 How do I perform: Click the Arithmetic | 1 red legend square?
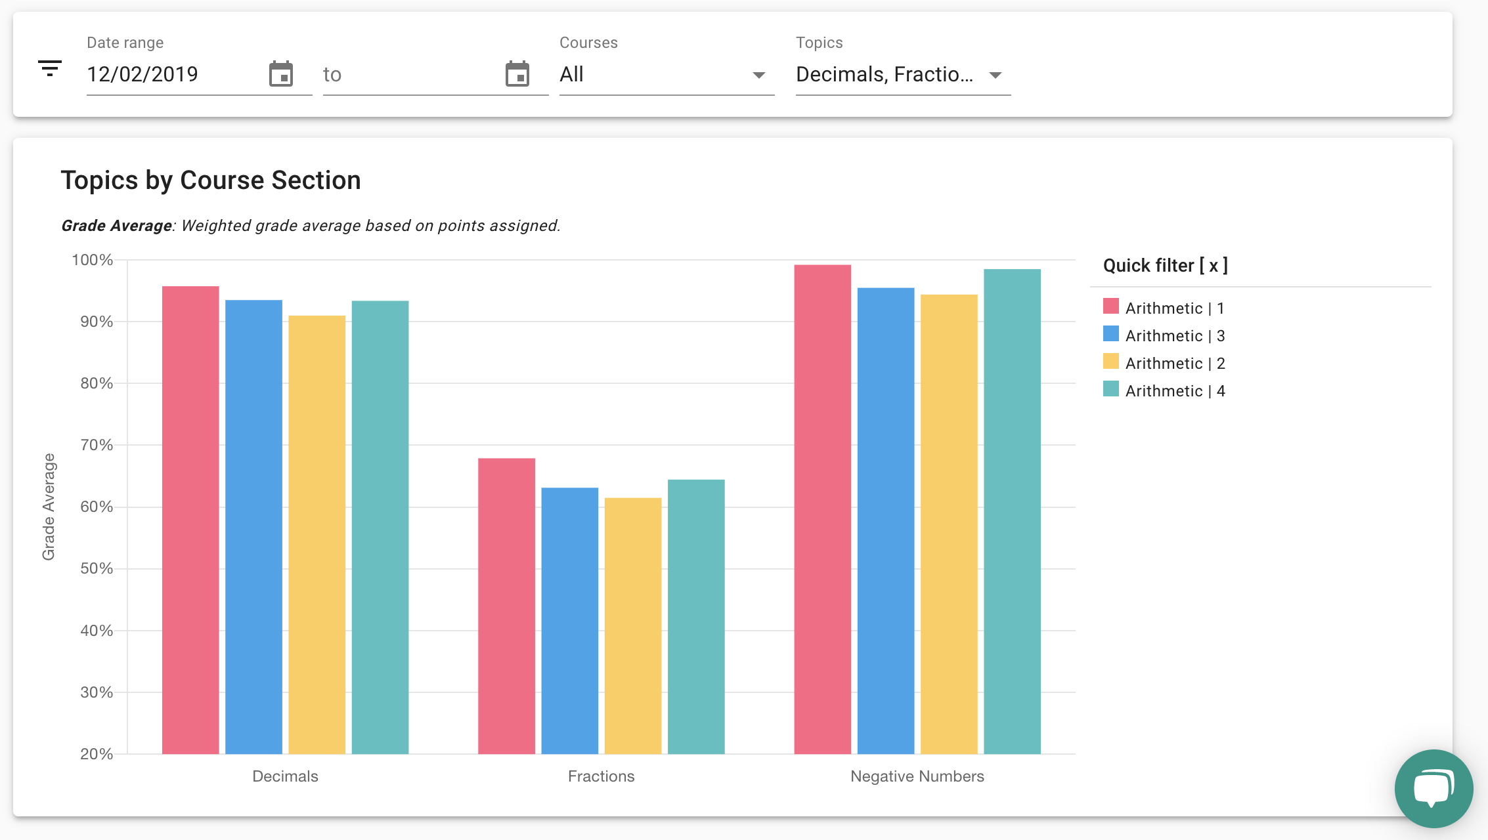click(x=1111, y=306)
